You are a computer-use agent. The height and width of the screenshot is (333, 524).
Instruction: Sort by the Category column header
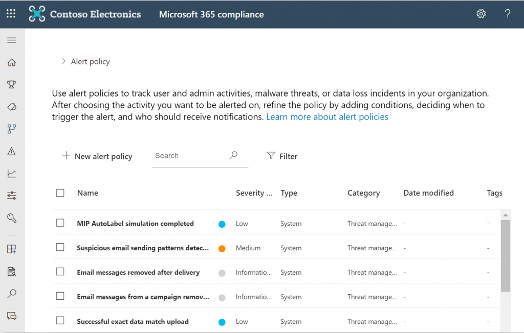tap(364, 193)
